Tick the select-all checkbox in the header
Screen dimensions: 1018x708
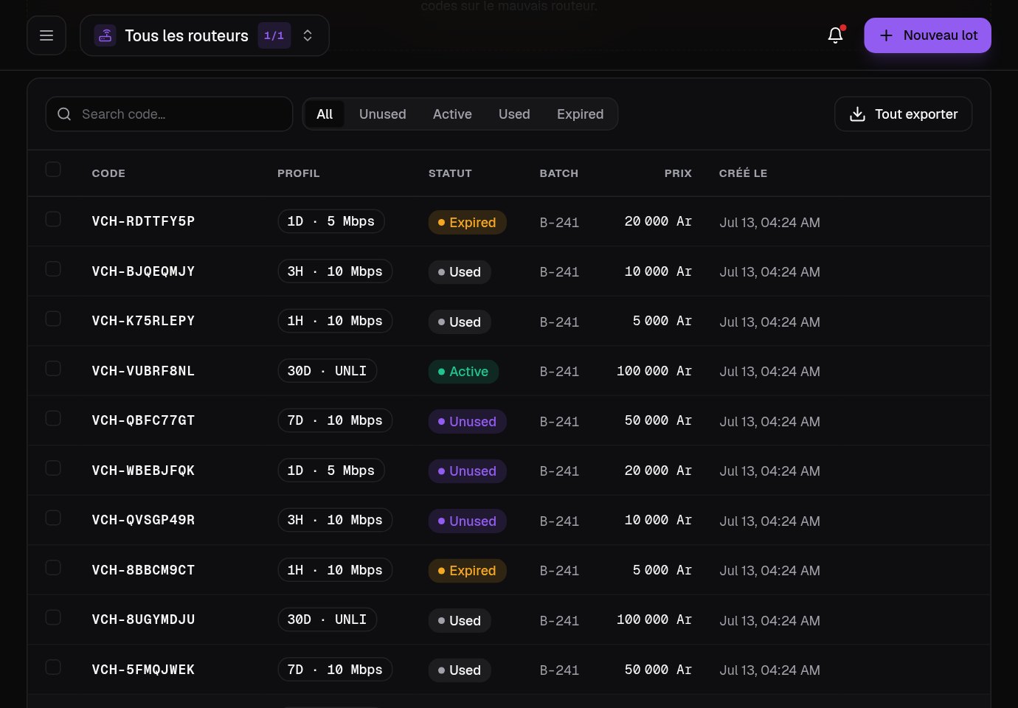53,170
